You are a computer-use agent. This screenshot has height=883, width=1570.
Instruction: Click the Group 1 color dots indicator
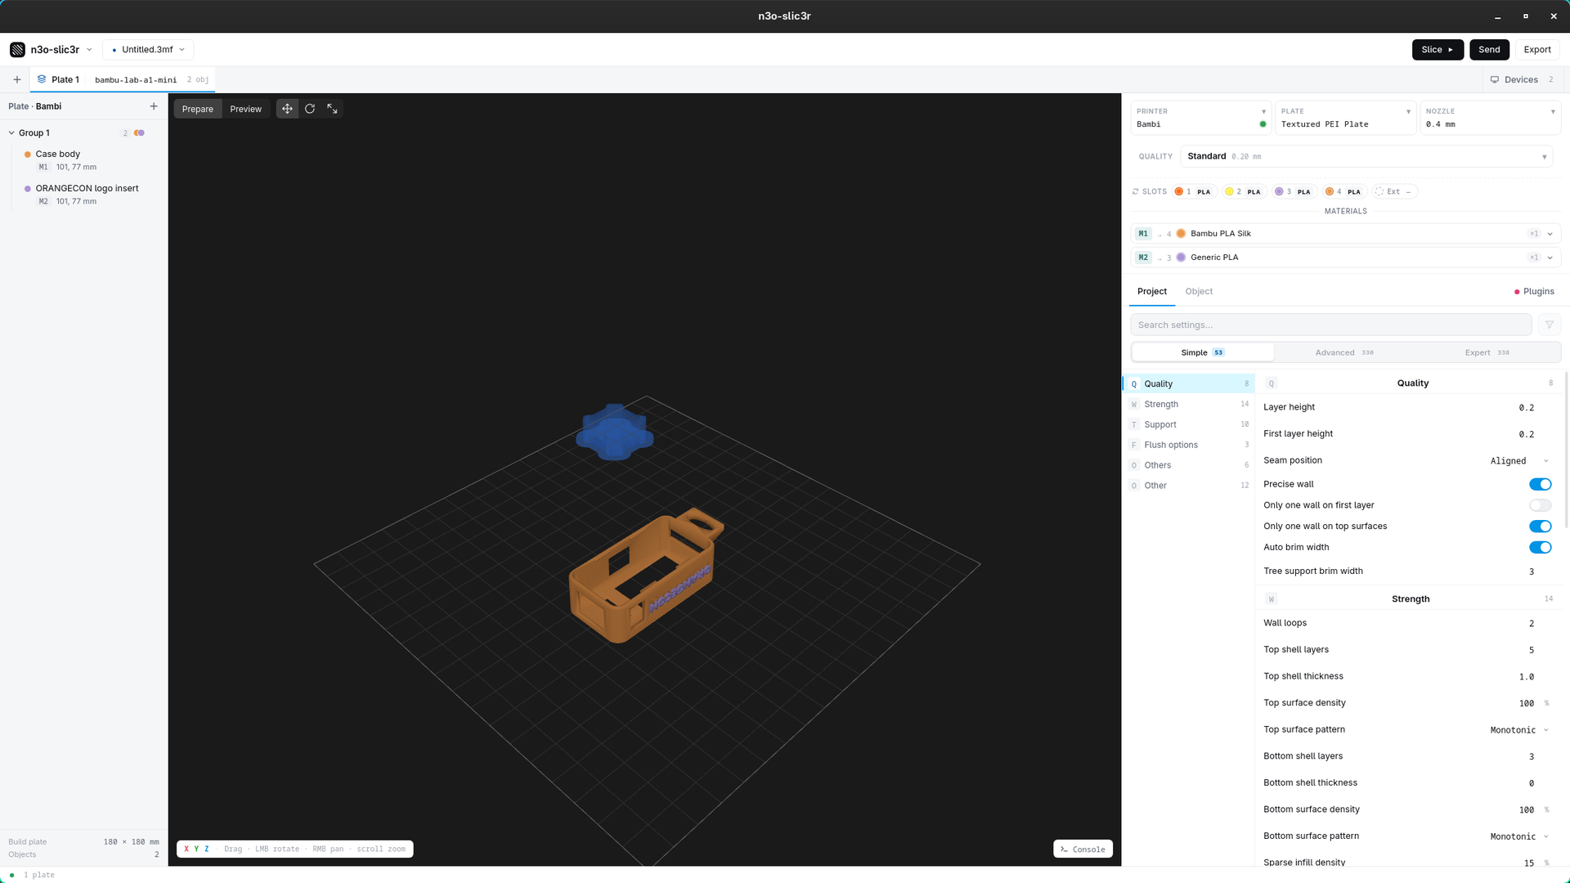(x=139, y=133)
